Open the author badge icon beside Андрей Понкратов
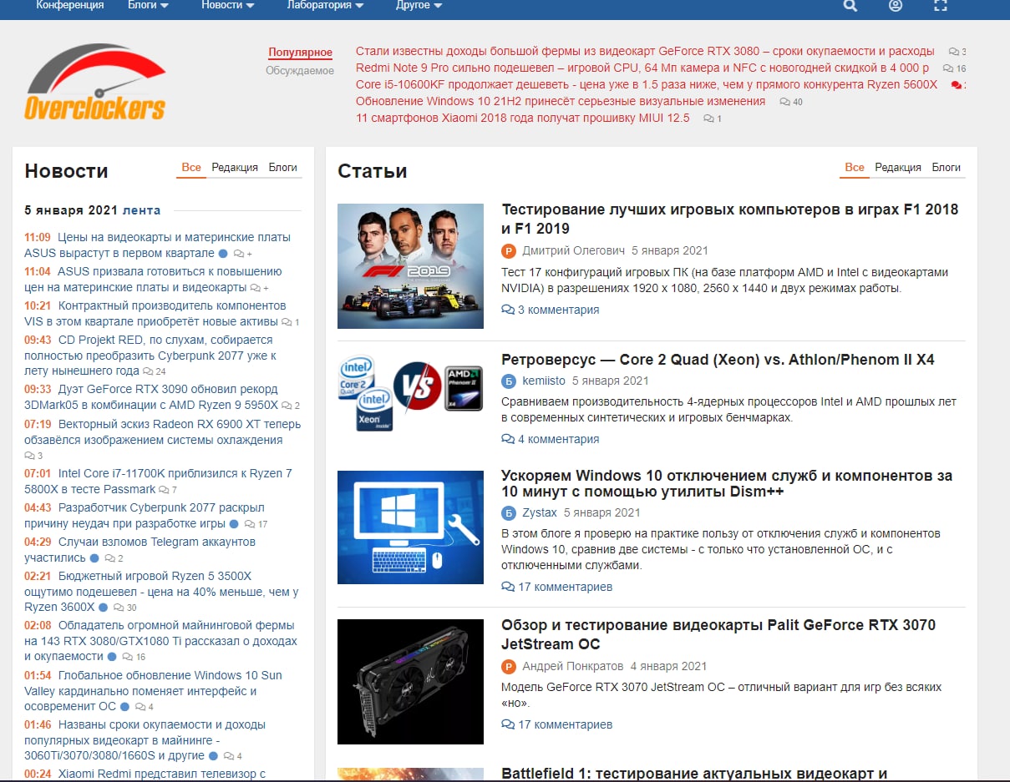Image resolution: width=1010 pixels, height=782 pixels. (509, 666)
